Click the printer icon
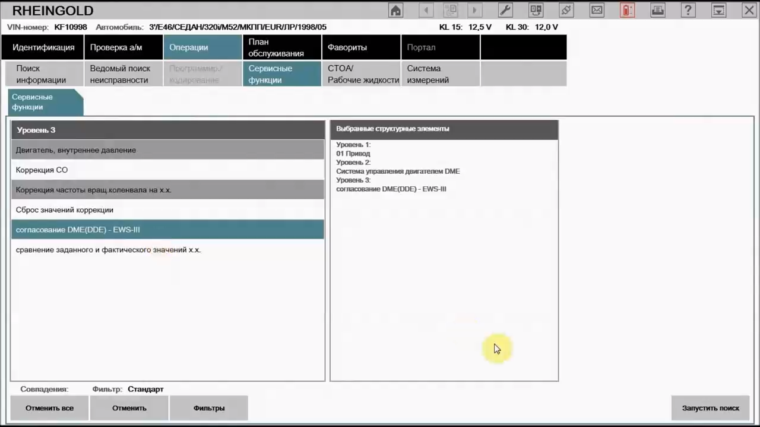 coord(658,10)
